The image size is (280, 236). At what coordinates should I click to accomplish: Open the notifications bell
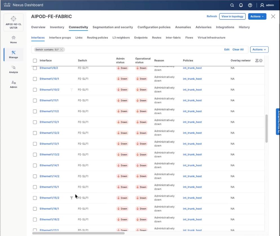pos(241,5)
